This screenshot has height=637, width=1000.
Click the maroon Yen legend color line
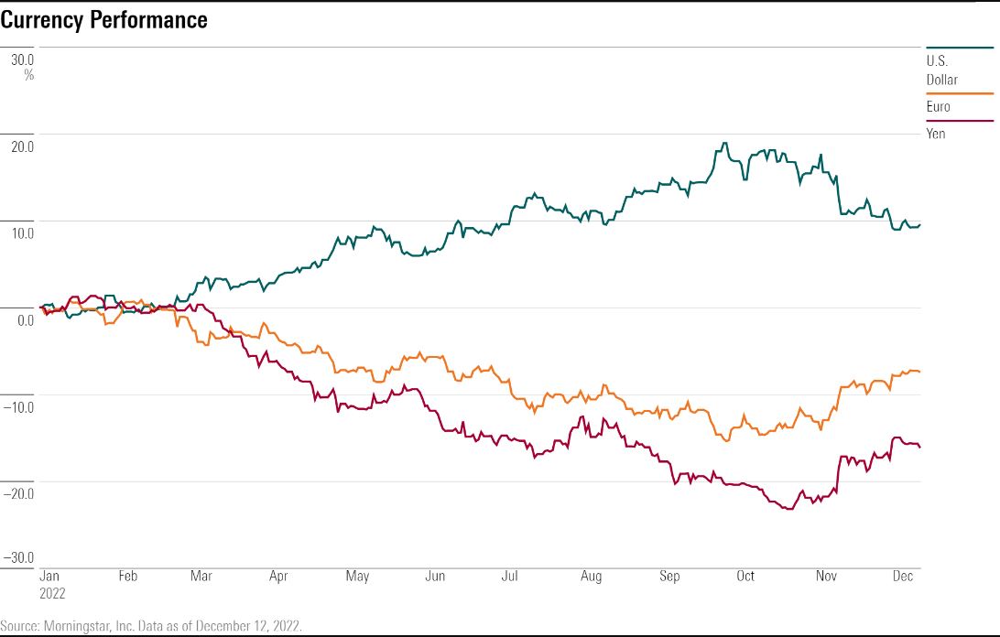960,120
